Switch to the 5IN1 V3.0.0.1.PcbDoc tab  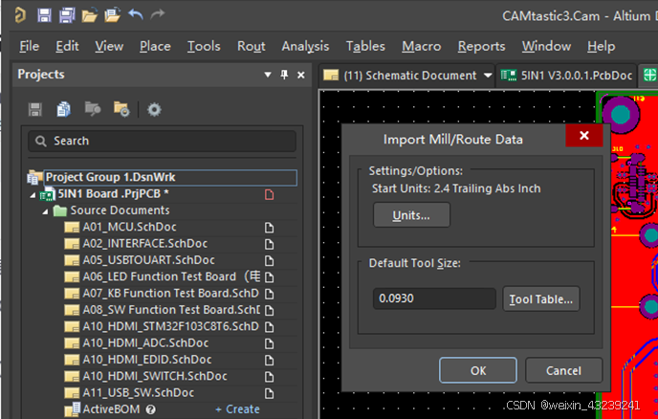(x=567, y=76)
